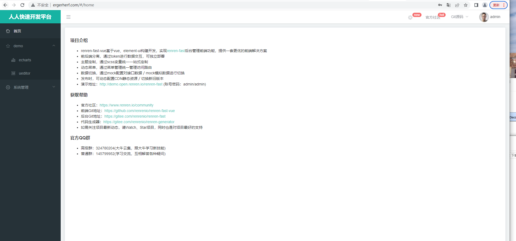This screenshot has height=241, width=516.
Task: Open the ueditor menu item
Action: (x=24, y=73)
